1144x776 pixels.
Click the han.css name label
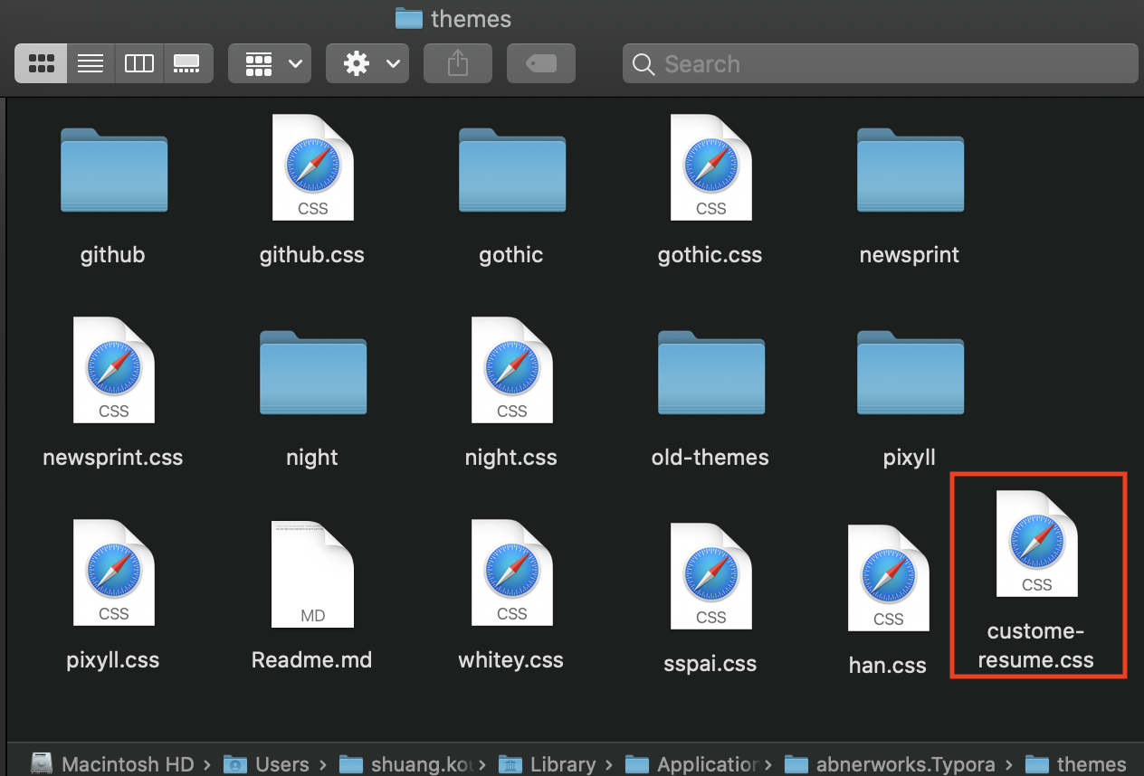888,666
